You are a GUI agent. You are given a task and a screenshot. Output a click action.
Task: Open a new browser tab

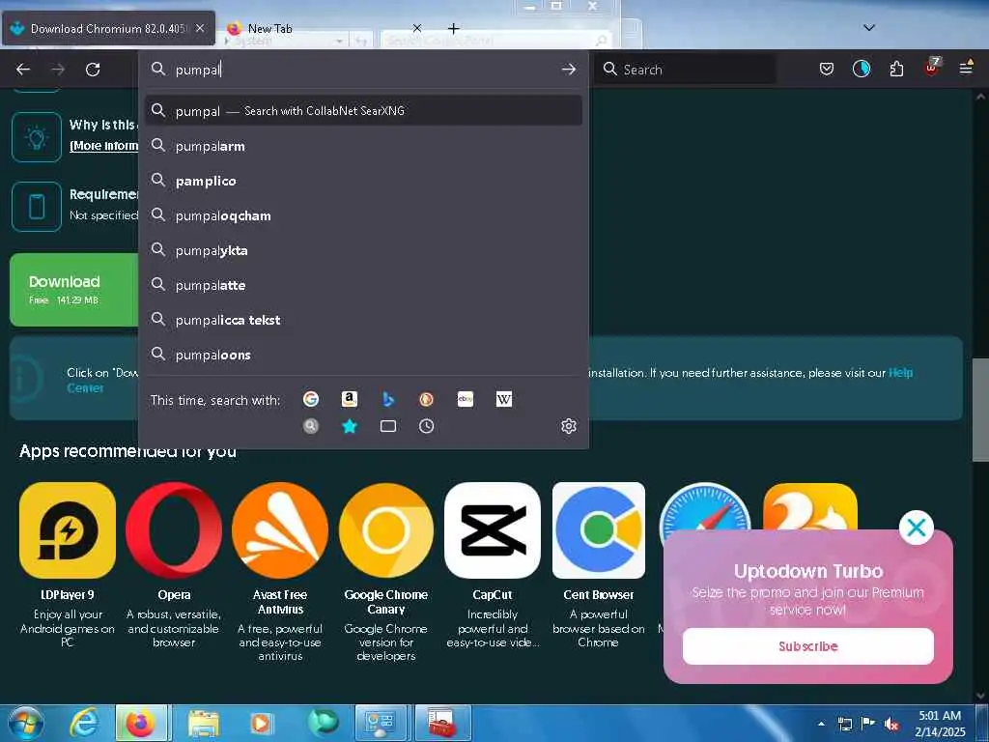coord(453,28)
